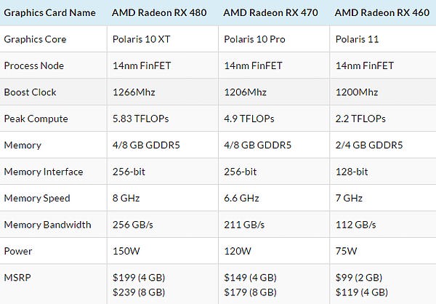Click the Boost Clock row label

[x=30, y=92]
